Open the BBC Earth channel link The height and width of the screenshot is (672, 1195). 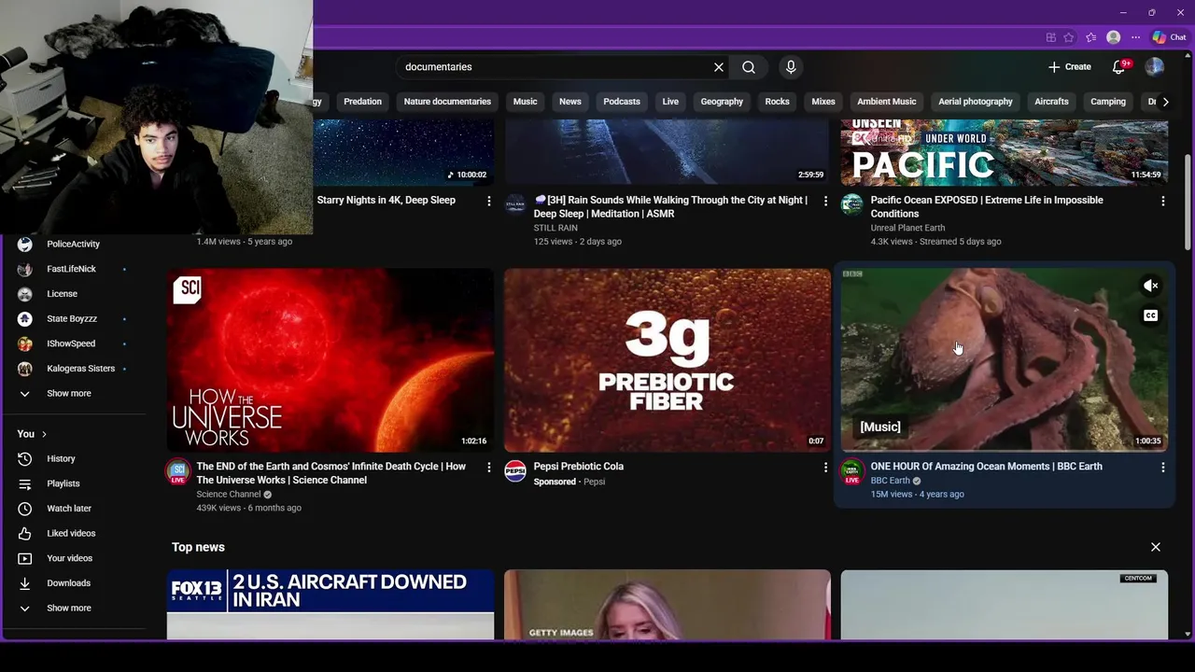click(x=890, y=481)
